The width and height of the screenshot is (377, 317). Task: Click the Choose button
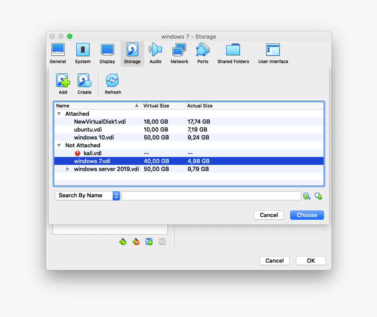click(306, 215)
